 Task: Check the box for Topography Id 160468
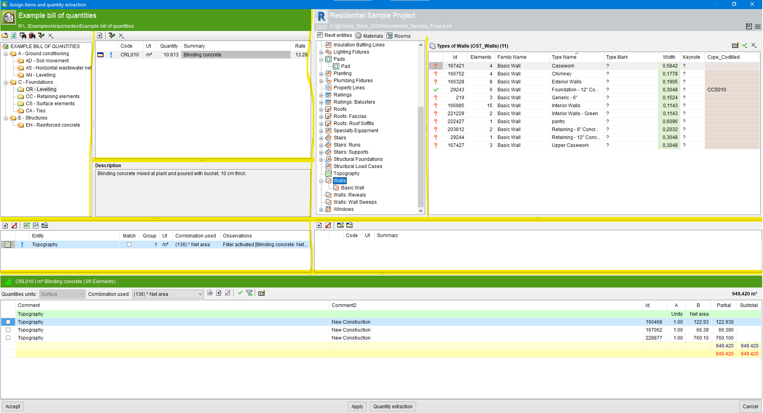pyautogui.click(x=8, y=322)
